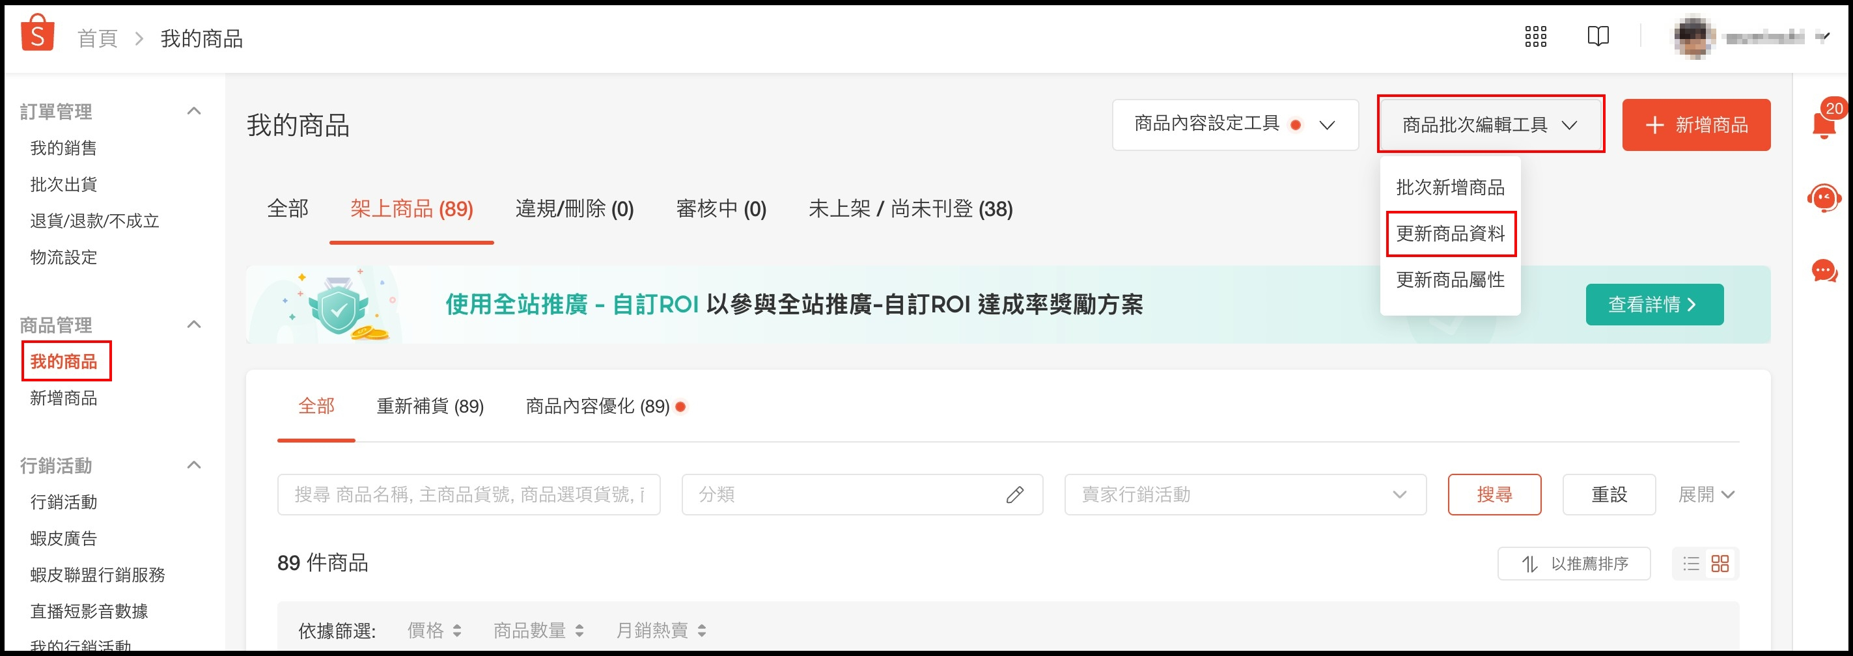Switch to grid view icon
This screenshot has width=1853, height=656.
pyautogui.click(x=1720, y=564)
